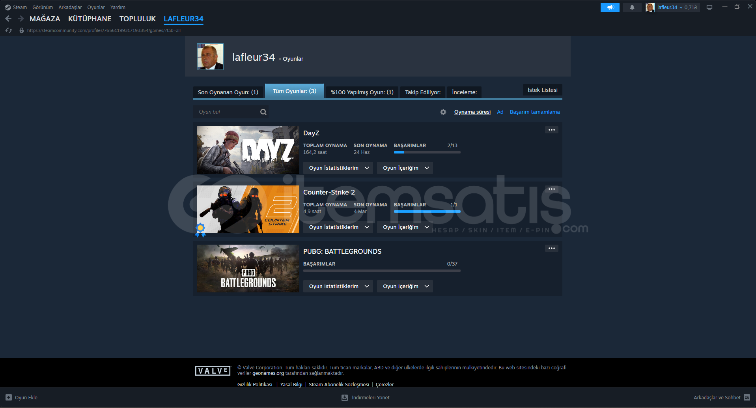Go forward with the forward arrow
The width and height of the screenshot is (756, 408).
21,19
